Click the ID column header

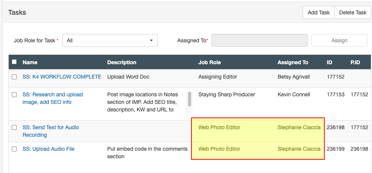[329, 62]
